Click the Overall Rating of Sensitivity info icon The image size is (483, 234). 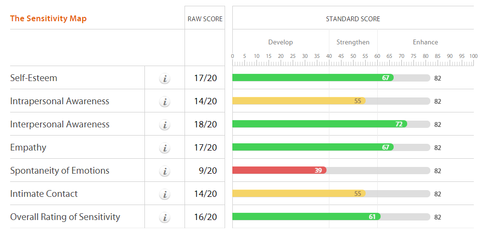pyautogui.click(x=165, y=217)
